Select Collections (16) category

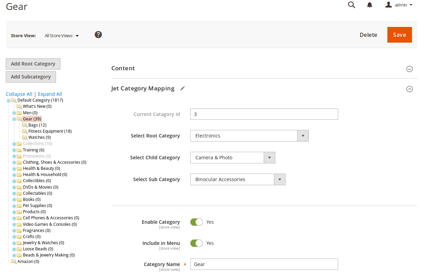pyautogui.click(x=38, y=144)
